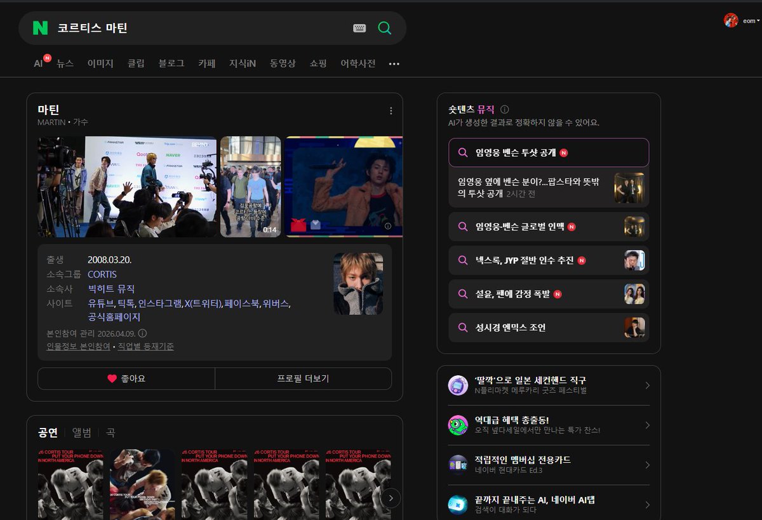Show next concert posters with the right arrow
Image resolution: width=762 pixels, height=520 pixels.
point(391,498)
